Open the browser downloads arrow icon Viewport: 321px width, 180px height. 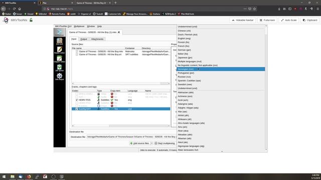279,9
